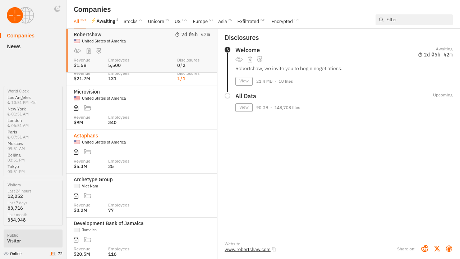Click the orange crosshair globe logo
Image resolution: width=460 pixels, height=259 pixels.
point(20,15)
